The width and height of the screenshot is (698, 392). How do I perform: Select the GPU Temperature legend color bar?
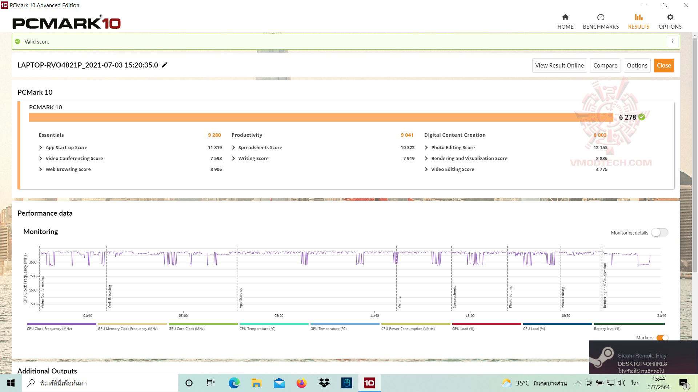click(x=345, y=324)
